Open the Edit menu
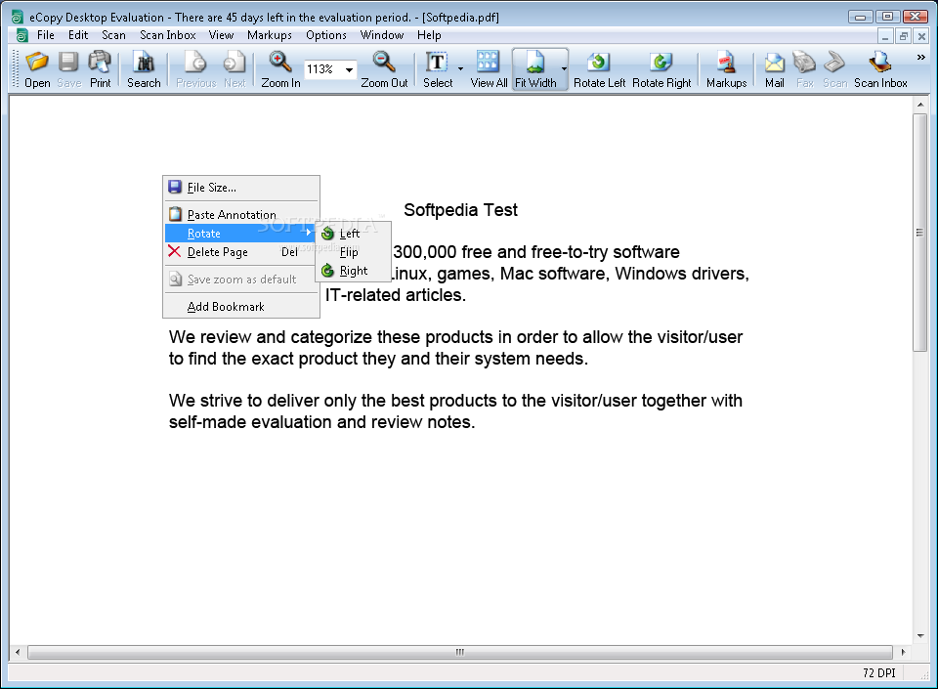Screen dimensions: 938x689 78,35
